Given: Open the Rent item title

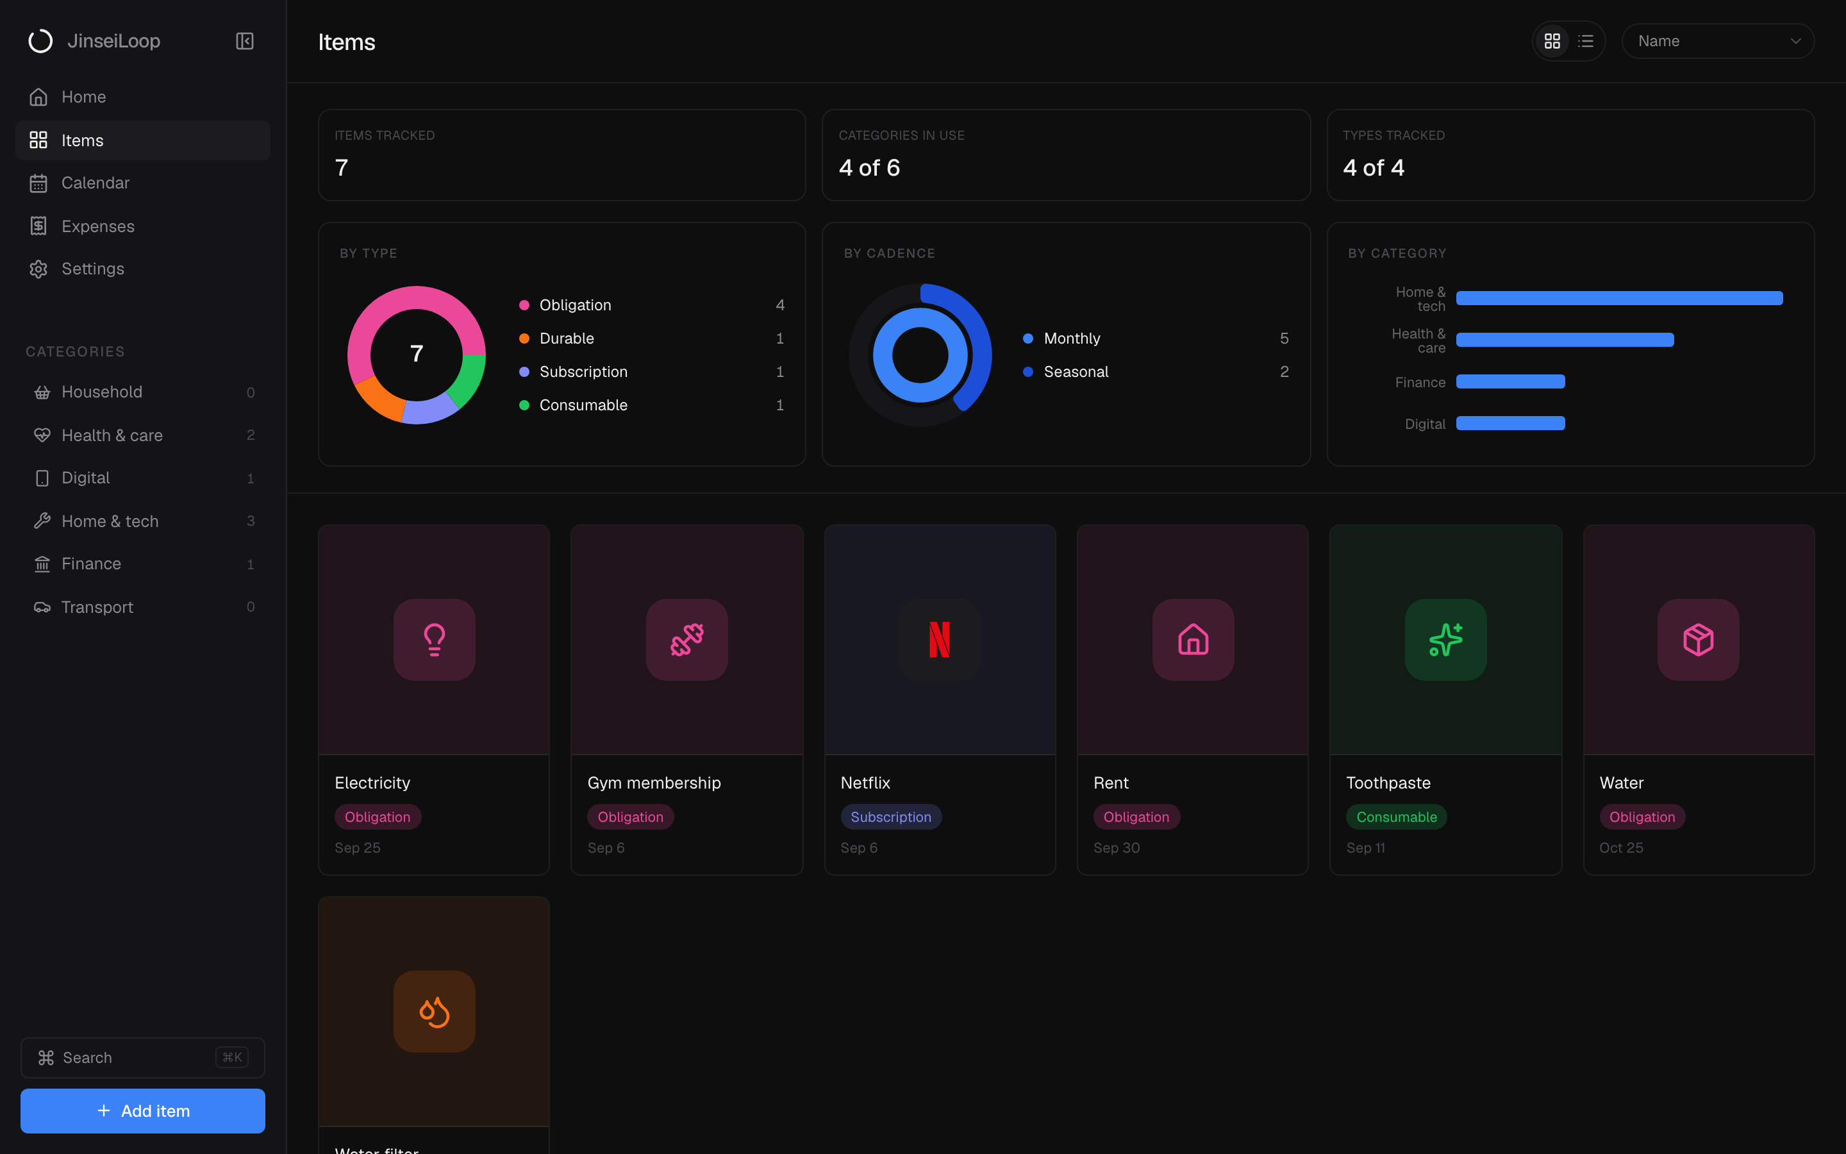Looking at the screenshot, I should click(x=1111, y=783).
